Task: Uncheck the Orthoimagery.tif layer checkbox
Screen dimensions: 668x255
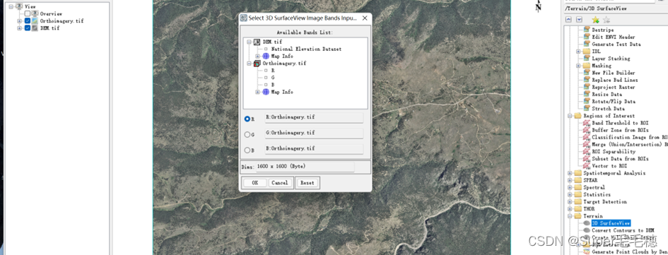Action: 28,21
